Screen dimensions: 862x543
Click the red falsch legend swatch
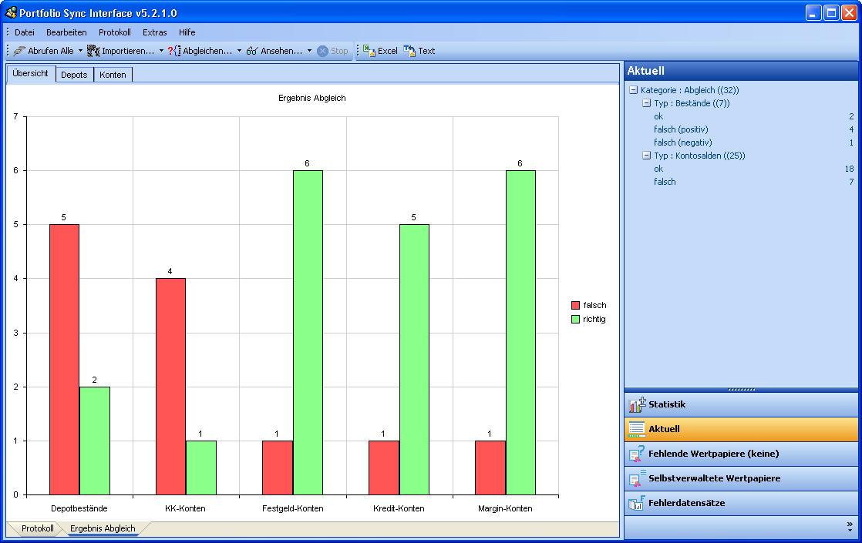click(575, 305)
